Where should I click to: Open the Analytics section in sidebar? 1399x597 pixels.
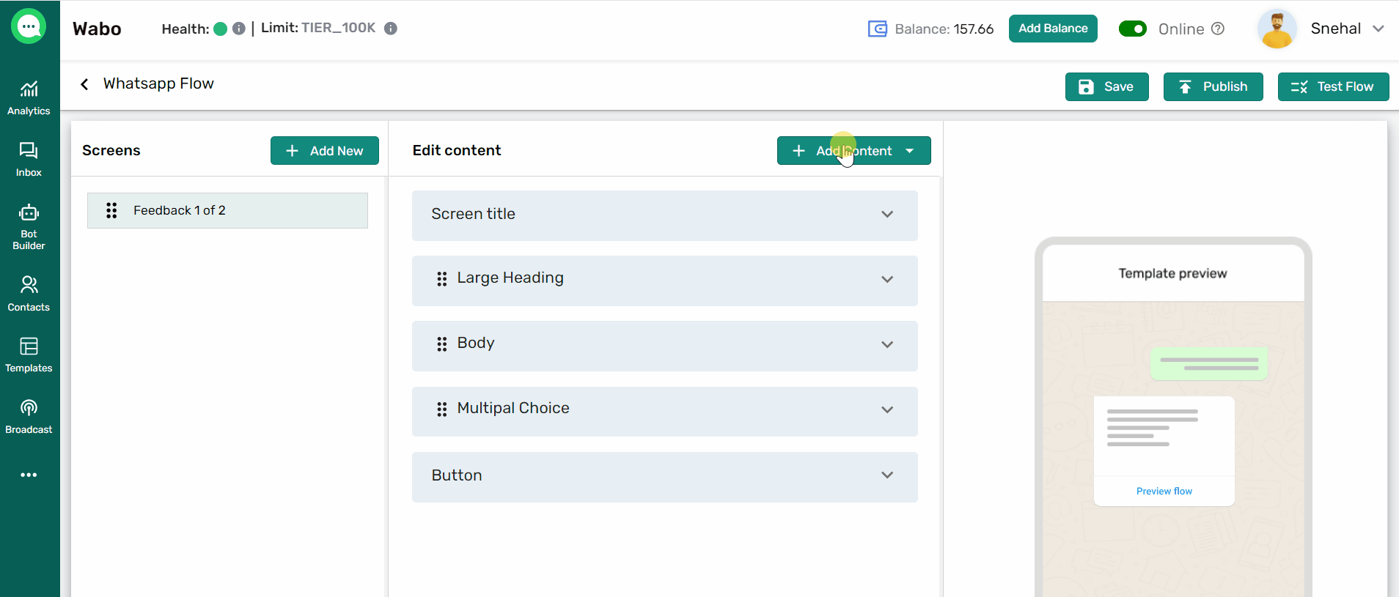[29, 97]
